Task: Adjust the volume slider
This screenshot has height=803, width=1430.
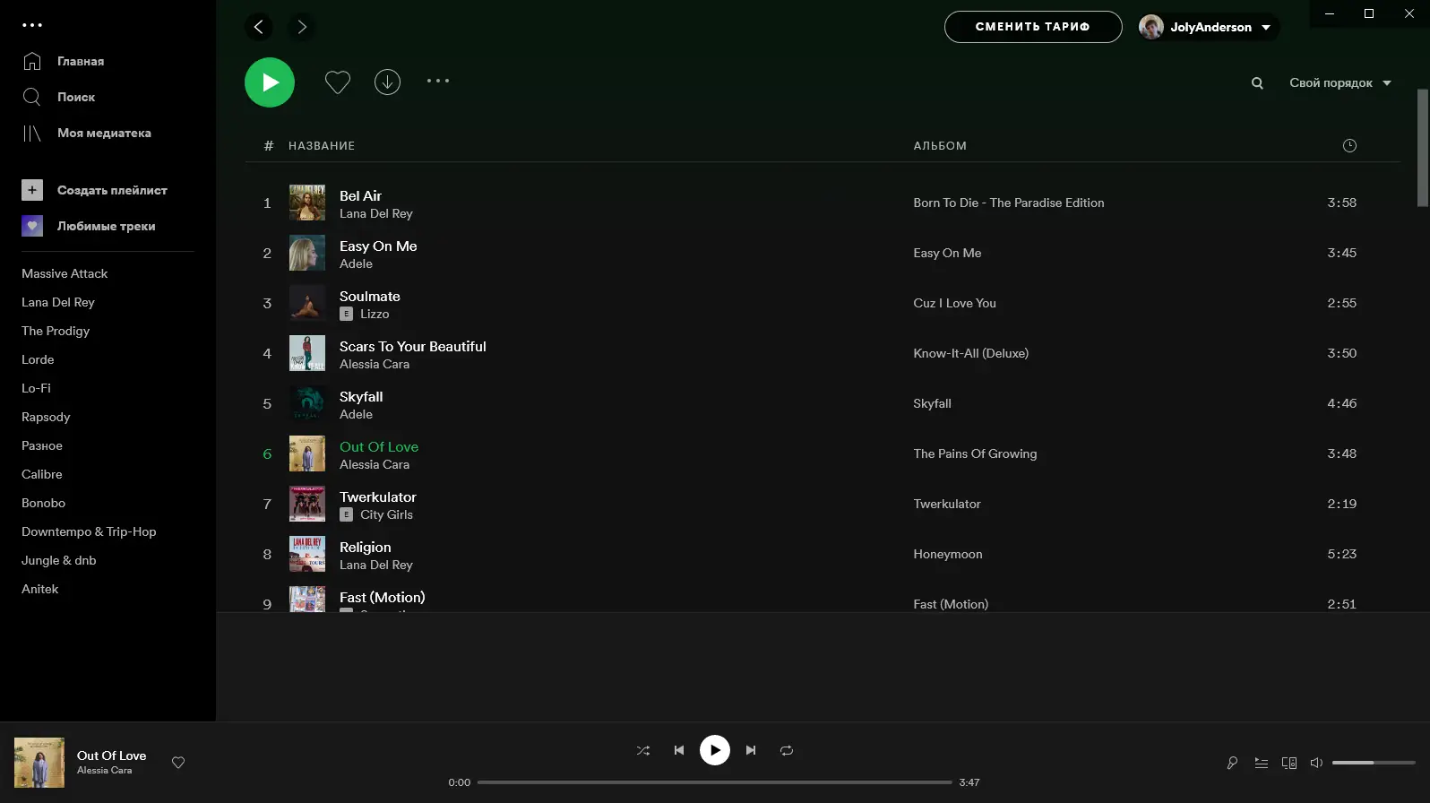Action: tap(1374, 763)
